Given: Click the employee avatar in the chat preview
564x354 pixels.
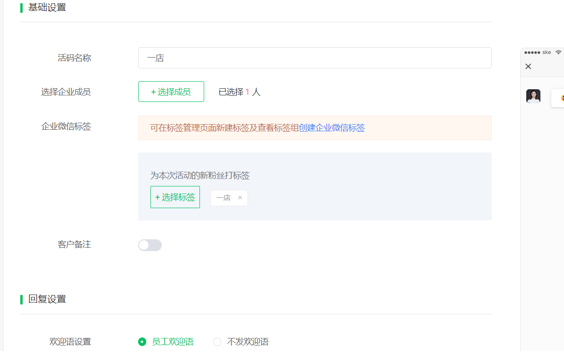Looking at the screenshot, I should (x=533, y=96).
